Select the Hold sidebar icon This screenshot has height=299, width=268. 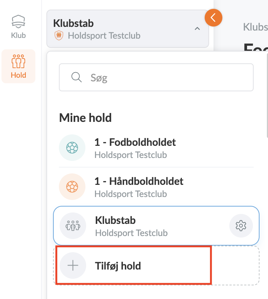tap(18, 66)
